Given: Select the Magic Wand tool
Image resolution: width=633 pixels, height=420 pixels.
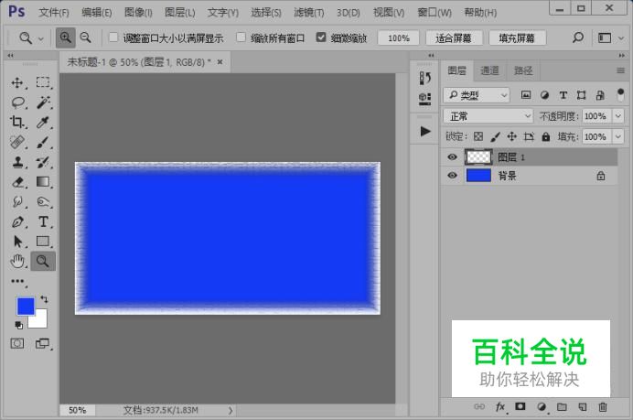Looking at the screenshot, I should 43,102.
